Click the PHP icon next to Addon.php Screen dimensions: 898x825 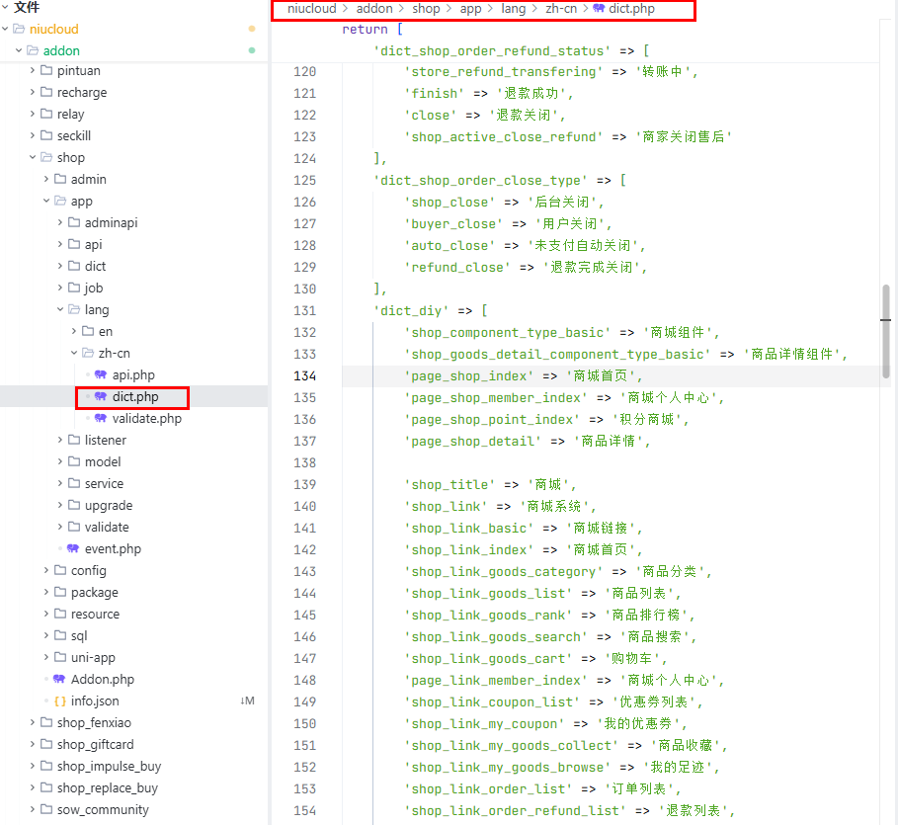coord(58,680)
